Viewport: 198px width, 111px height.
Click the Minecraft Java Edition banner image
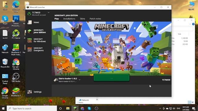pos(111,48)
